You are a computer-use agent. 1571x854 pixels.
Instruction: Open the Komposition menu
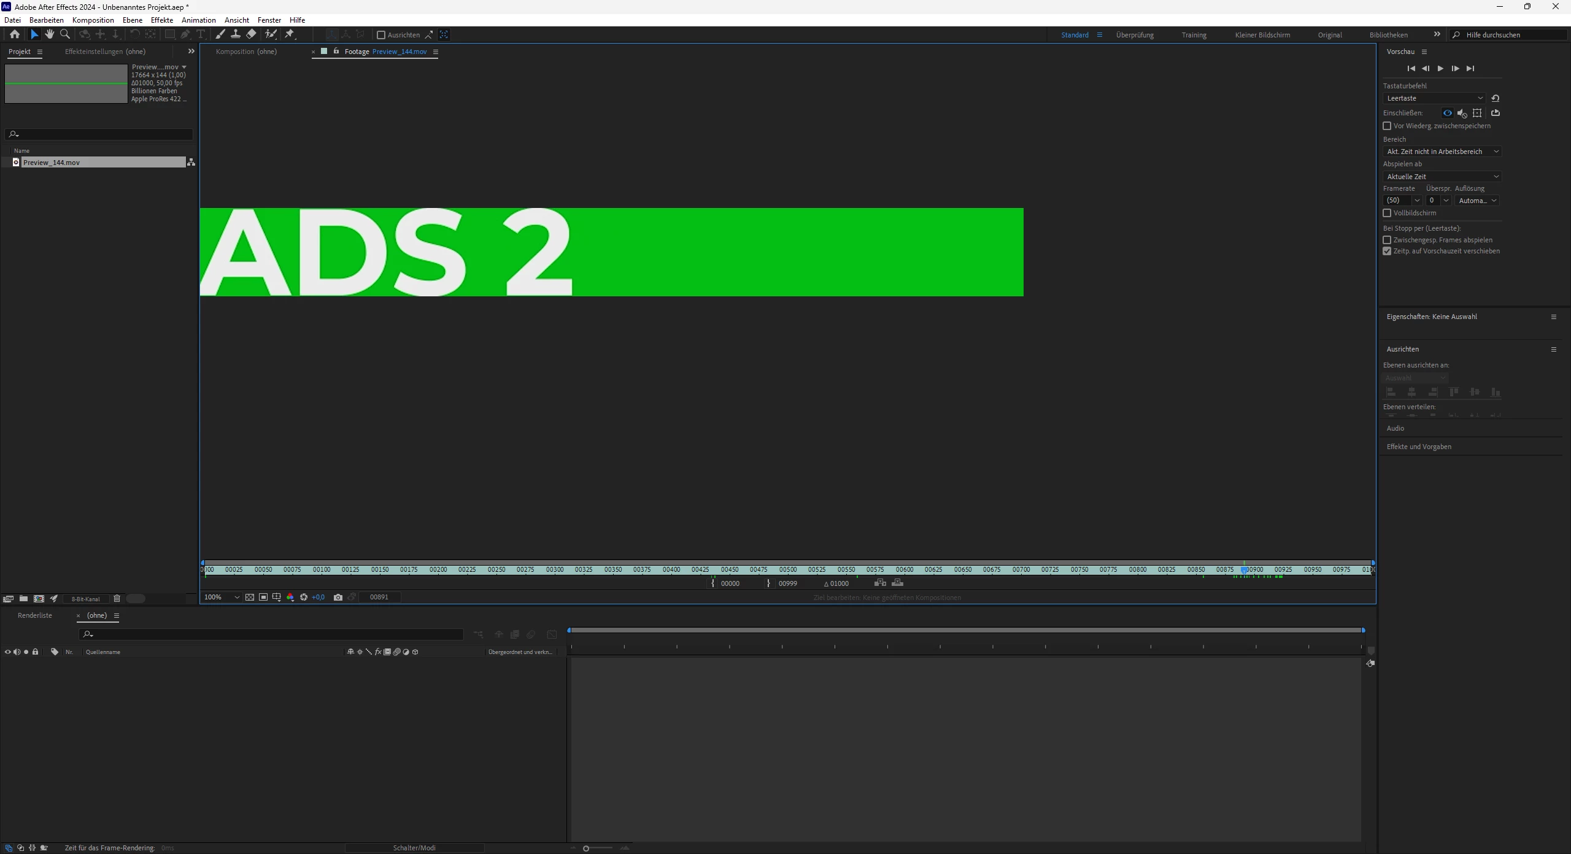pos(93,20)
